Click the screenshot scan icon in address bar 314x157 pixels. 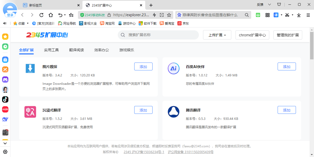coord(162,15)
